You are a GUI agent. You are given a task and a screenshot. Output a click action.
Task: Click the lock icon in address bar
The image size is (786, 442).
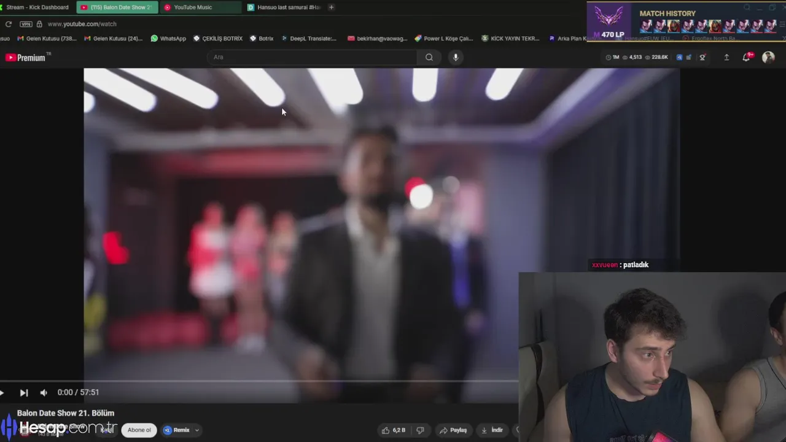pyautogui.click(x=39, y=24)
